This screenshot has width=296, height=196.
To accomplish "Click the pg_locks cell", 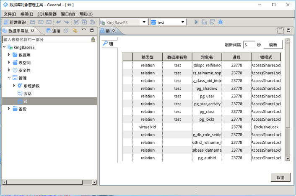I will tap(207, 119).
